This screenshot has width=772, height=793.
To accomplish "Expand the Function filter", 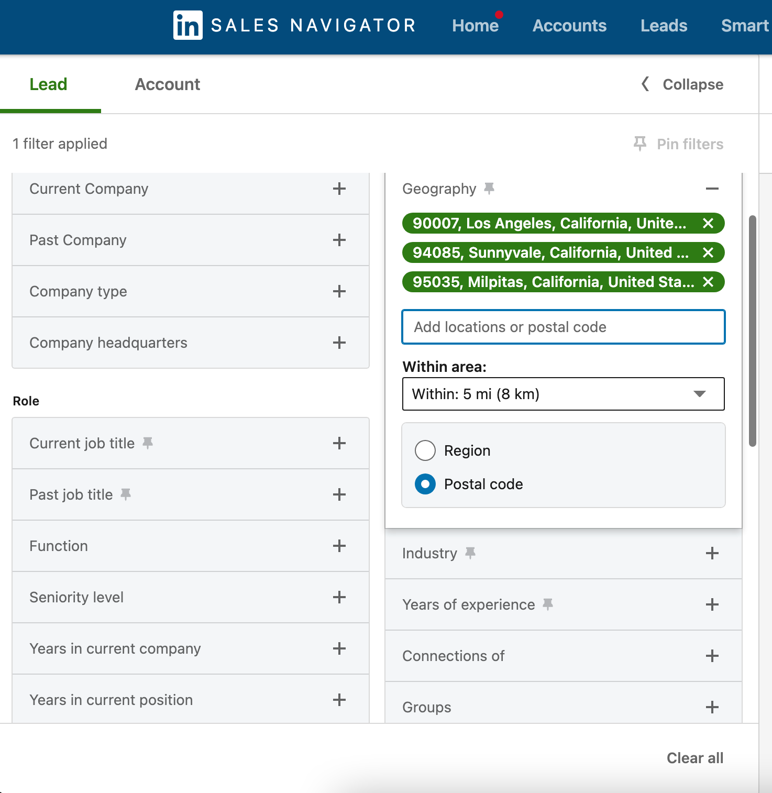I will (339, 546).
